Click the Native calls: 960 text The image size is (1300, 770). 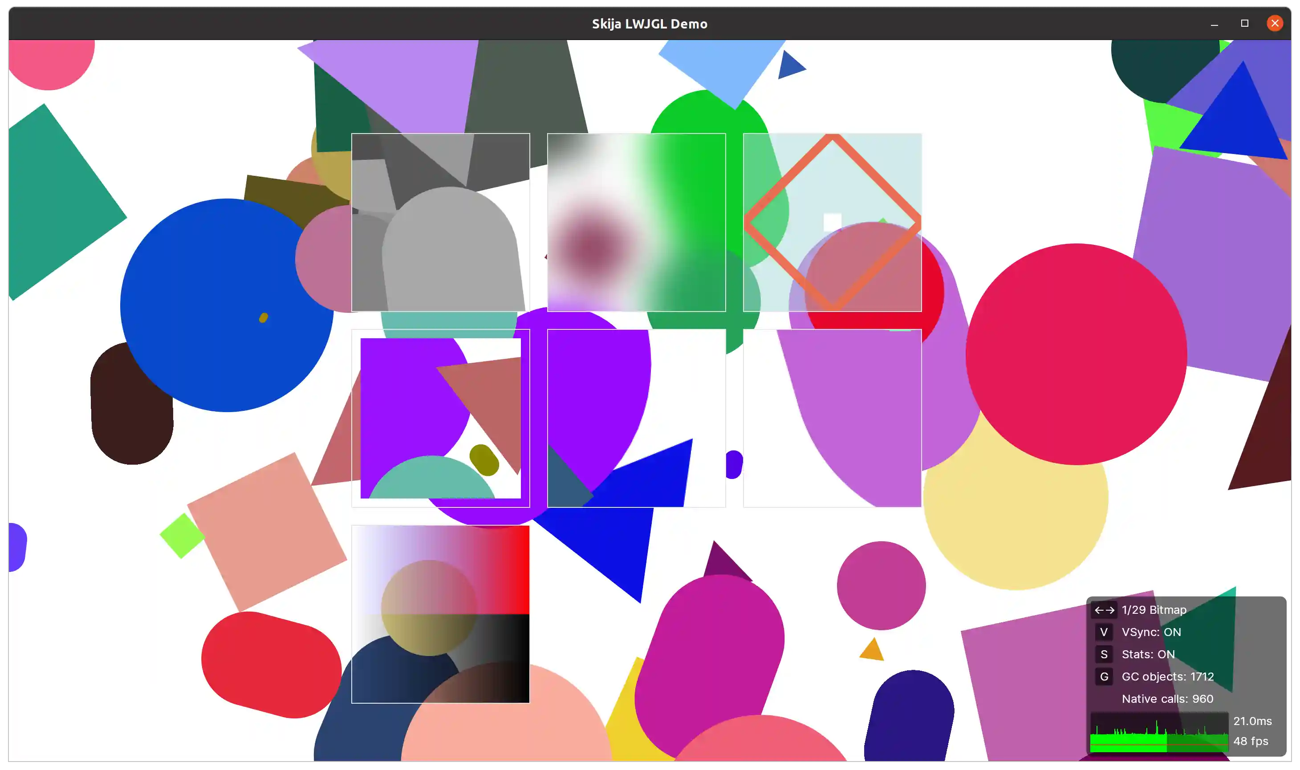pos(1167,699)
